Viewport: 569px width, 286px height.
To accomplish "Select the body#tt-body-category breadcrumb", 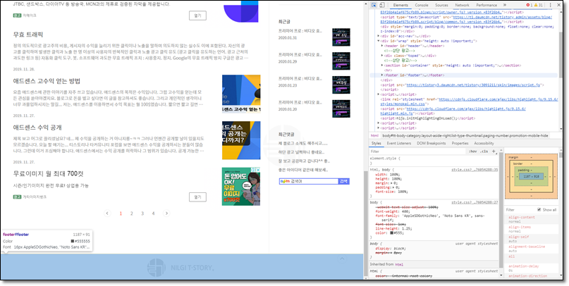I will 465,135.
